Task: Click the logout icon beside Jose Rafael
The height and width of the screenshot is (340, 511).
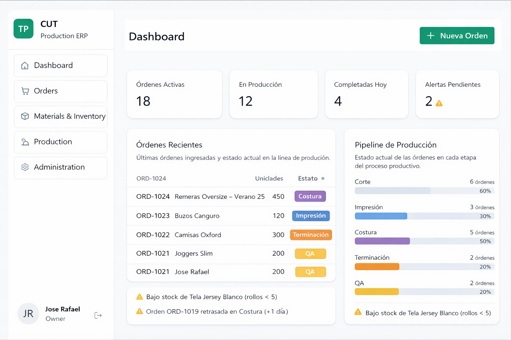Action: click(x=98, y=315)
